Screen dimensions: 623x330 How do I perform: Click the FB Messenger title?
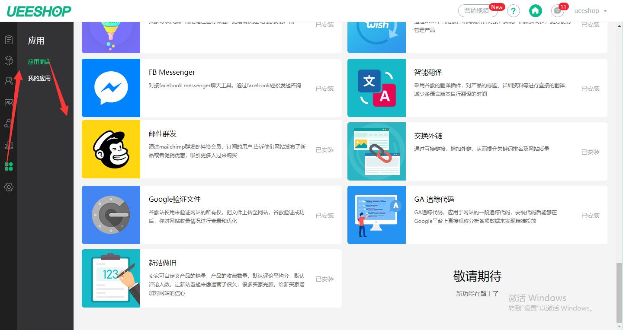click(x=172, y=72)
